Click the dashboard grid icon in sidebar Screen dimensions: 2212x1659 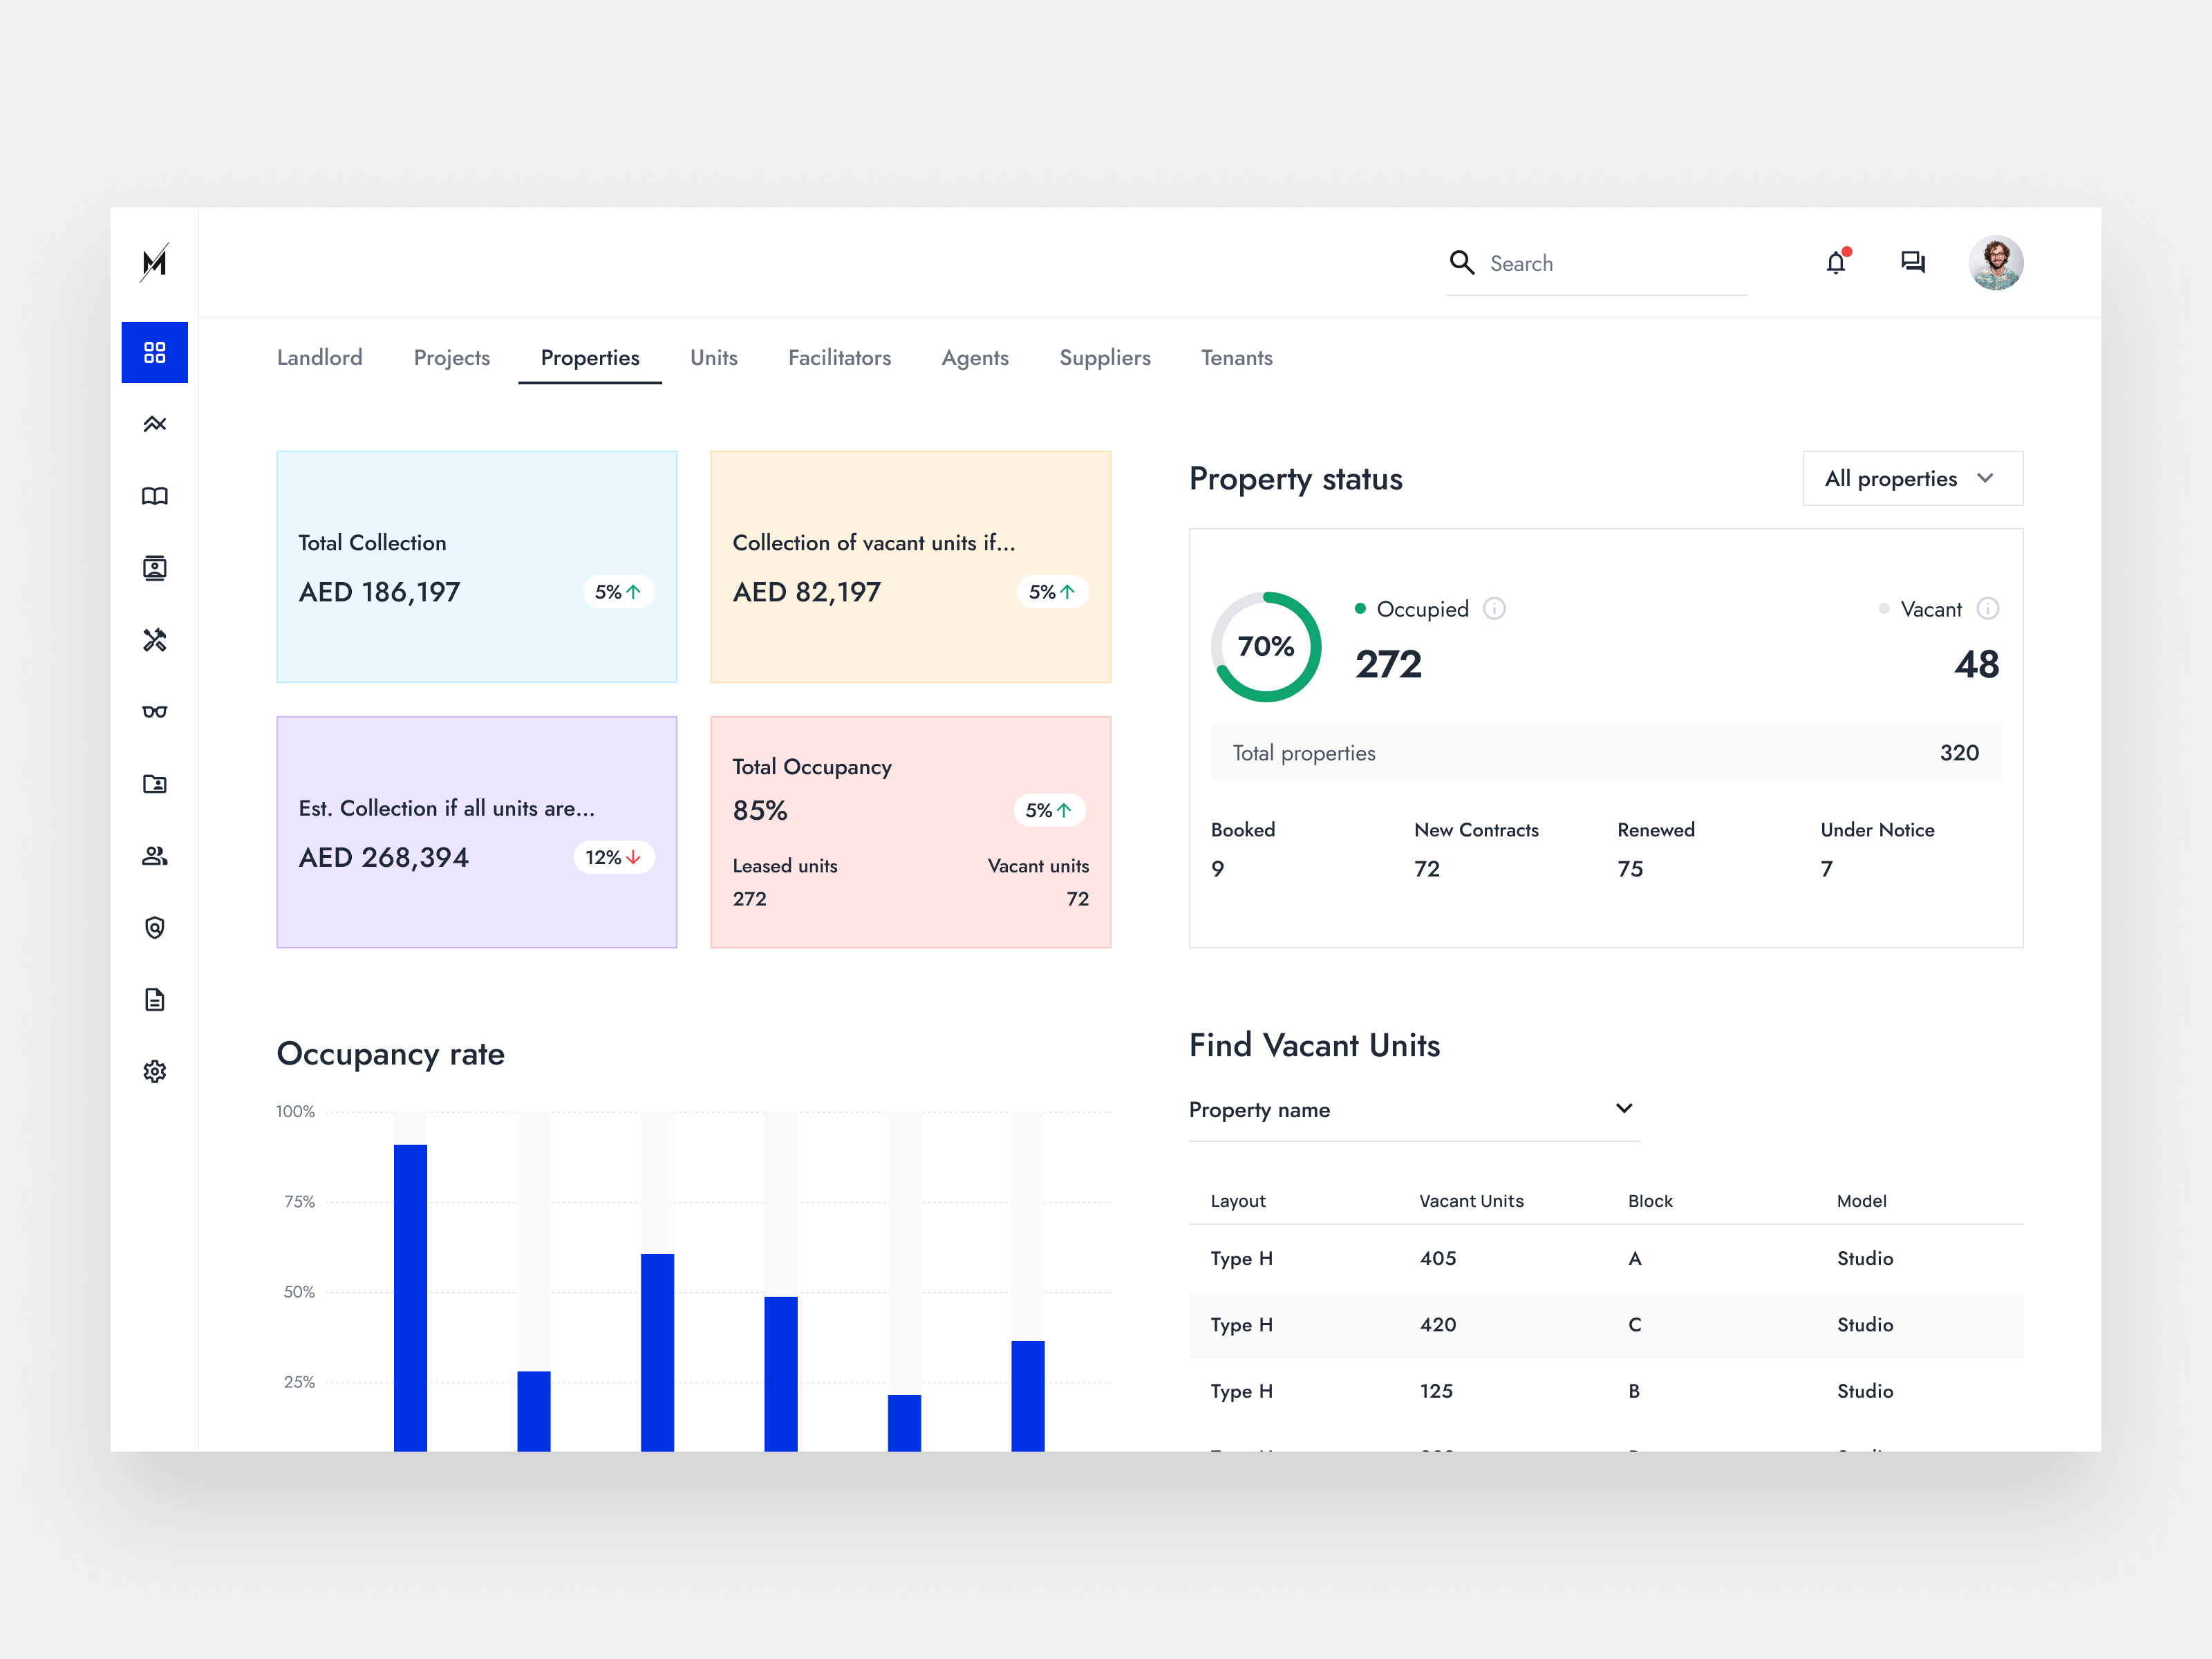[x=154, y=352]
